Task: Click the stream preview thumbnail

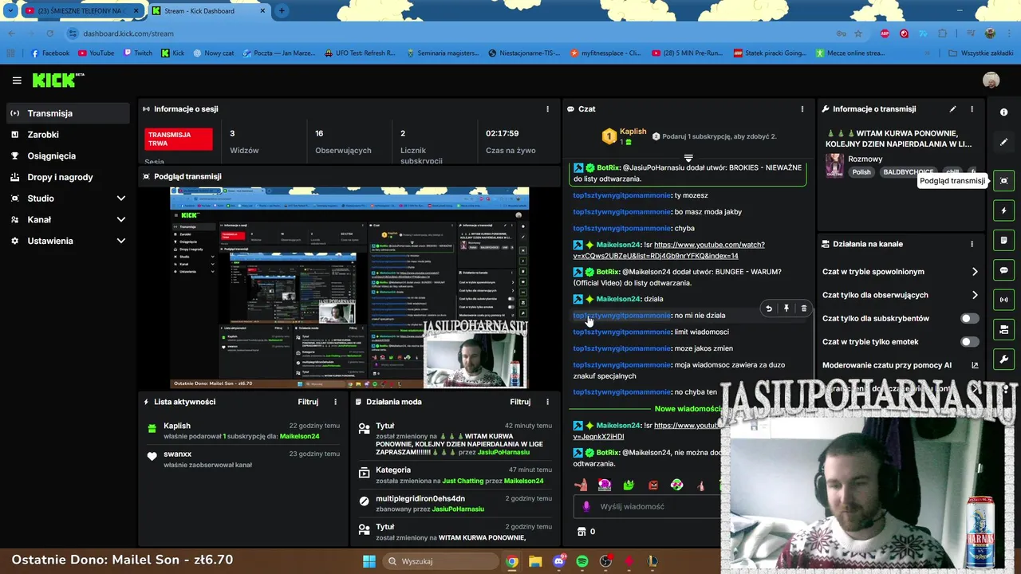Action: [349, 288]
